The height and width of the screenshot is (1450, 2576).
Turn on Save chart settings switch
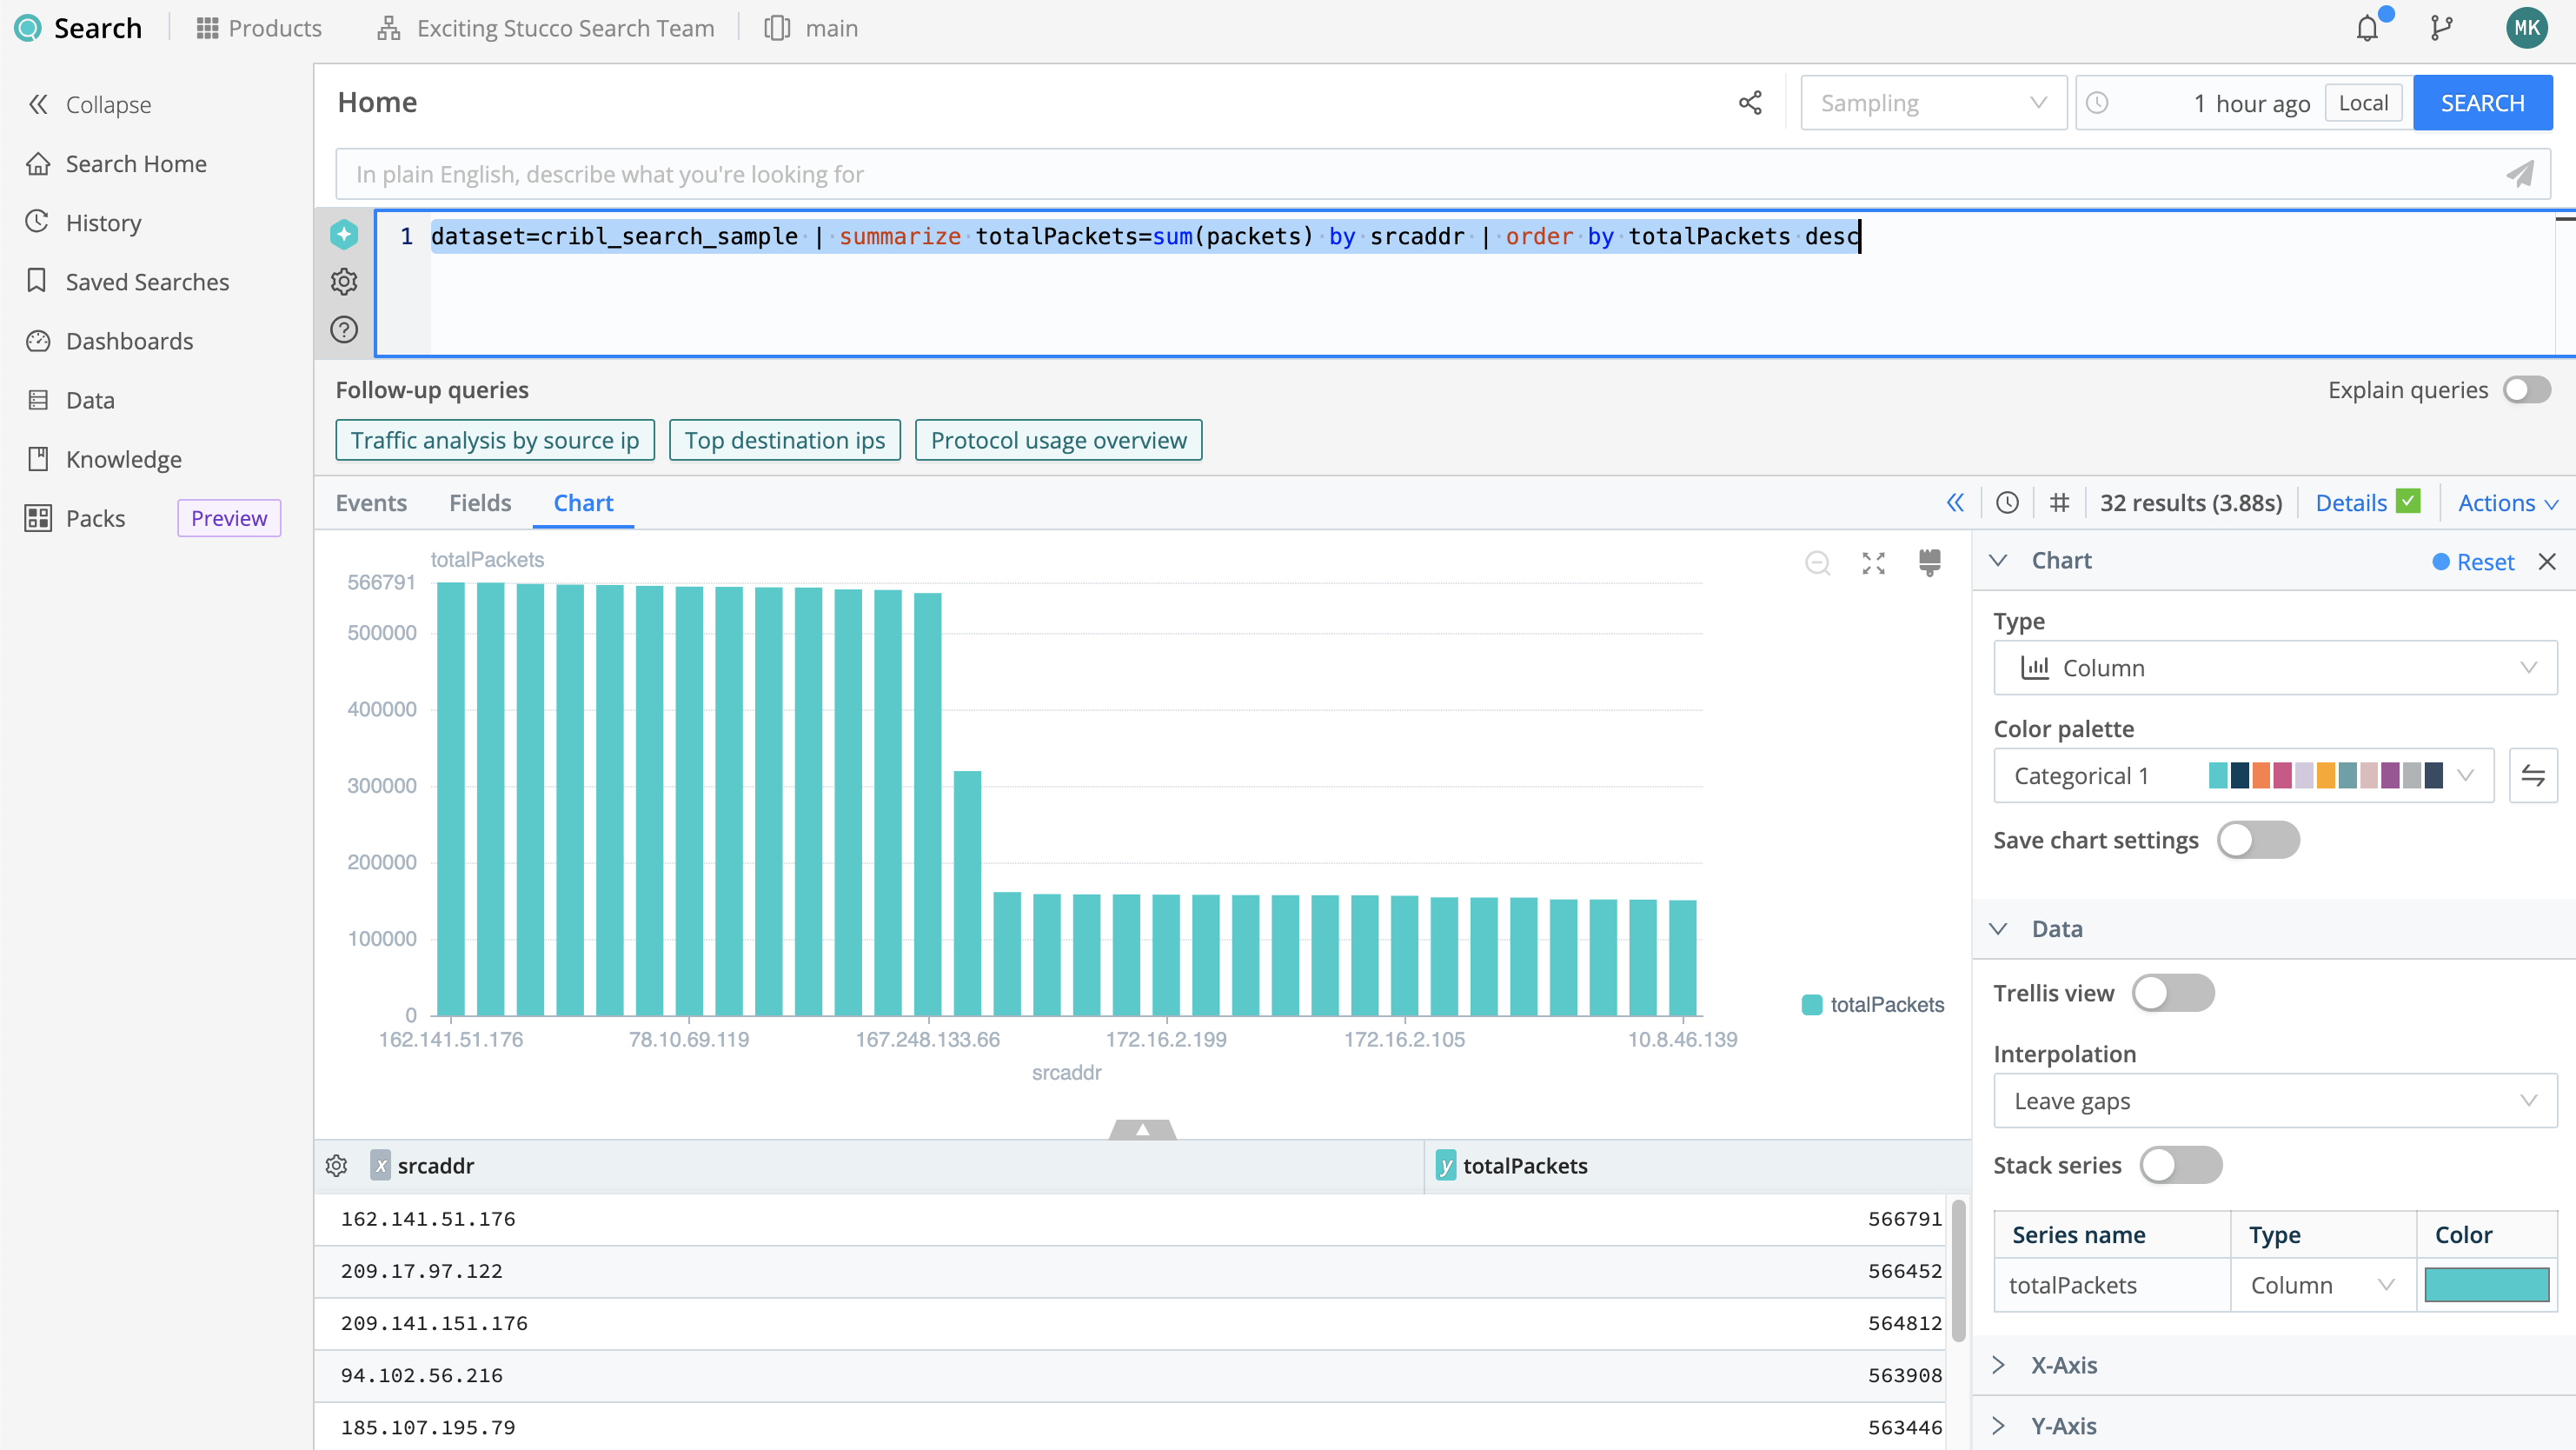coord(2257,840)
